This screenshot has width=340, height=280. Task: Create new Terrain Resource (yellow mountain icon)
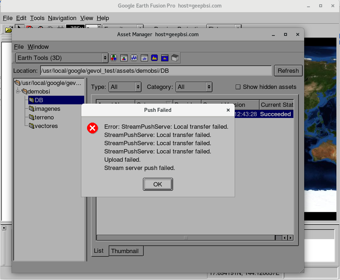coord(154,58)
